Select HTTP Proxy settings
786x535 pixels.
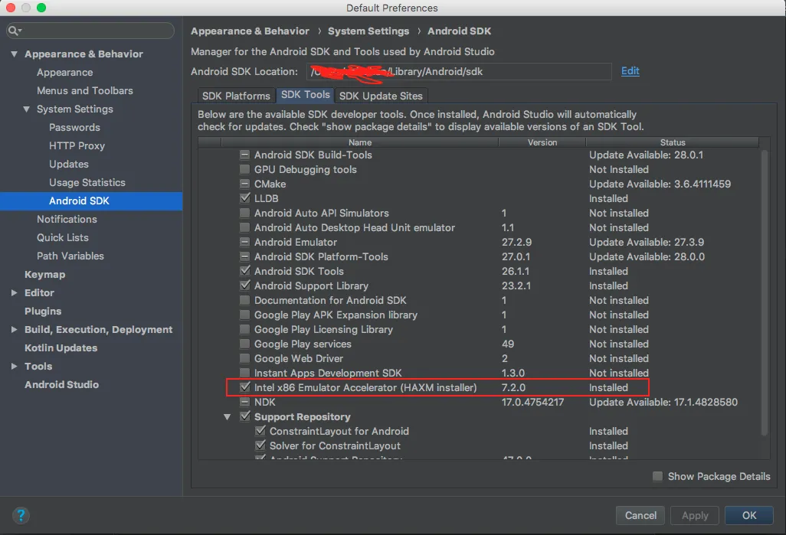pos(77,145)
